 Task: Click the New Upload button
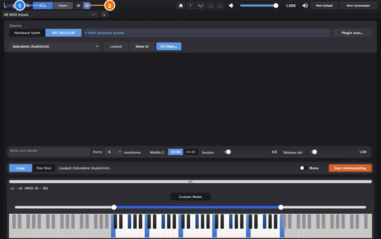(324, 6)
